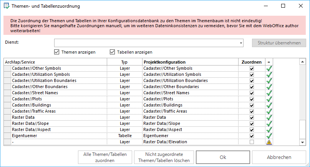Open the Dienst dropdown list
This screenshot has width=310, height=167.
[241, 43]
